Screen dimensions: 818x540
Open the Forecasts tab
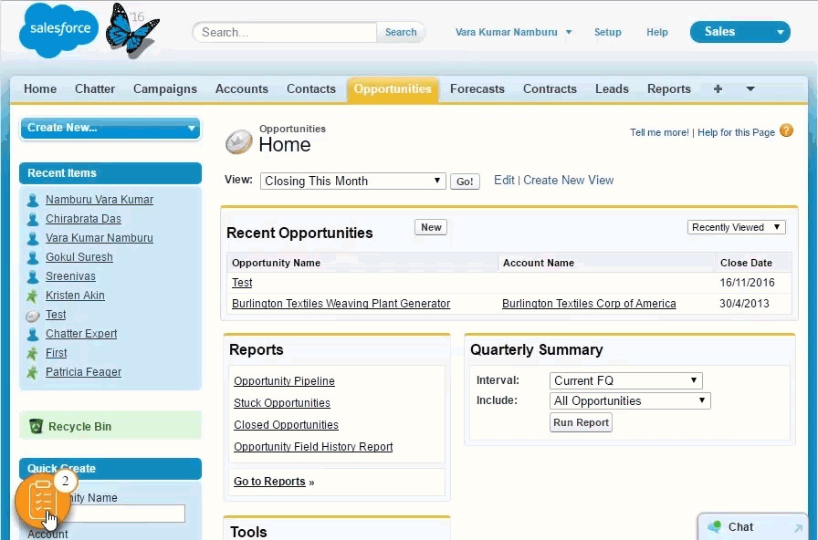pos(477,89)
